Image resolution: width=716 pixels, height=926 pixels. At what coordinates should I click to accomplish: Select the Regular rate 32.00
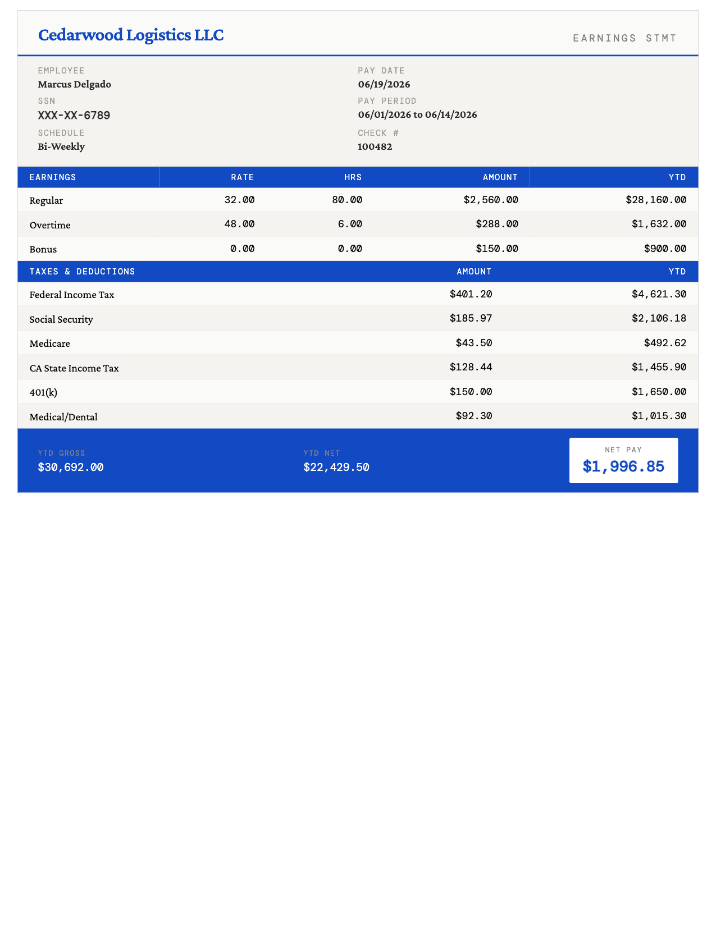click(239, 200)
